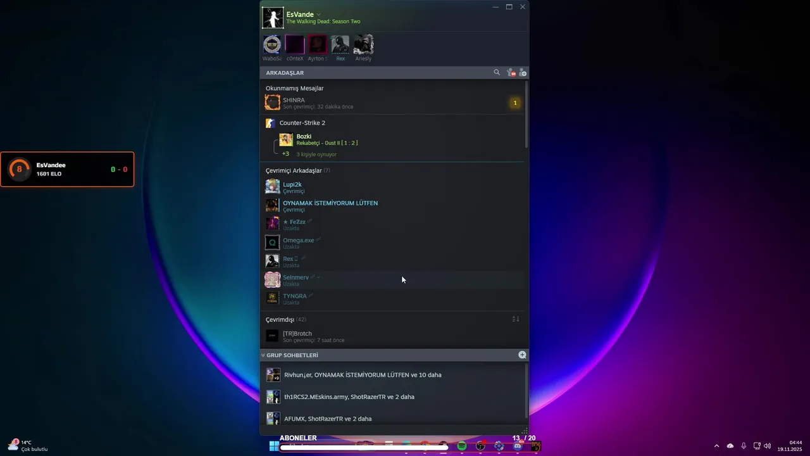The width and height of the screenshot is (810, 456).
Task: Open chat with Bozki
Action: (x=400, y=139)
